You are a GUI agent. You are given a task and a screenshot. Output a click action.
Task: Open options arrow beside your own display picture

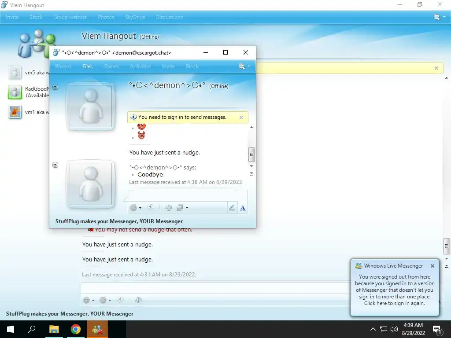[x=55, y=165]
